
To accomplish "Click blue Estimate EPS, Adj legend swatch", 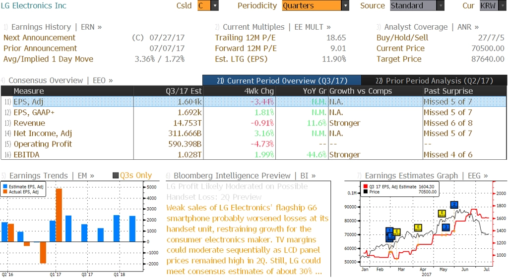I will (x=5, y=186).
